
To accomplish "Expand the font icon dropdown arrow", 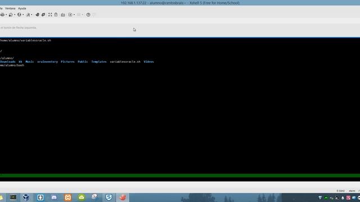I will [31, 15].
